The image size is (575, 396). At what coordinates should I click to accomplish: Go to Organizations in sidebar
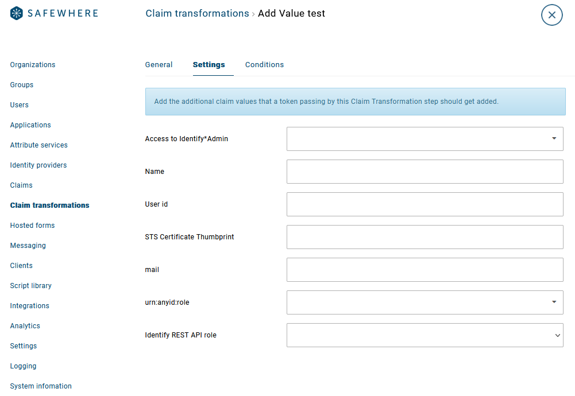33,65
